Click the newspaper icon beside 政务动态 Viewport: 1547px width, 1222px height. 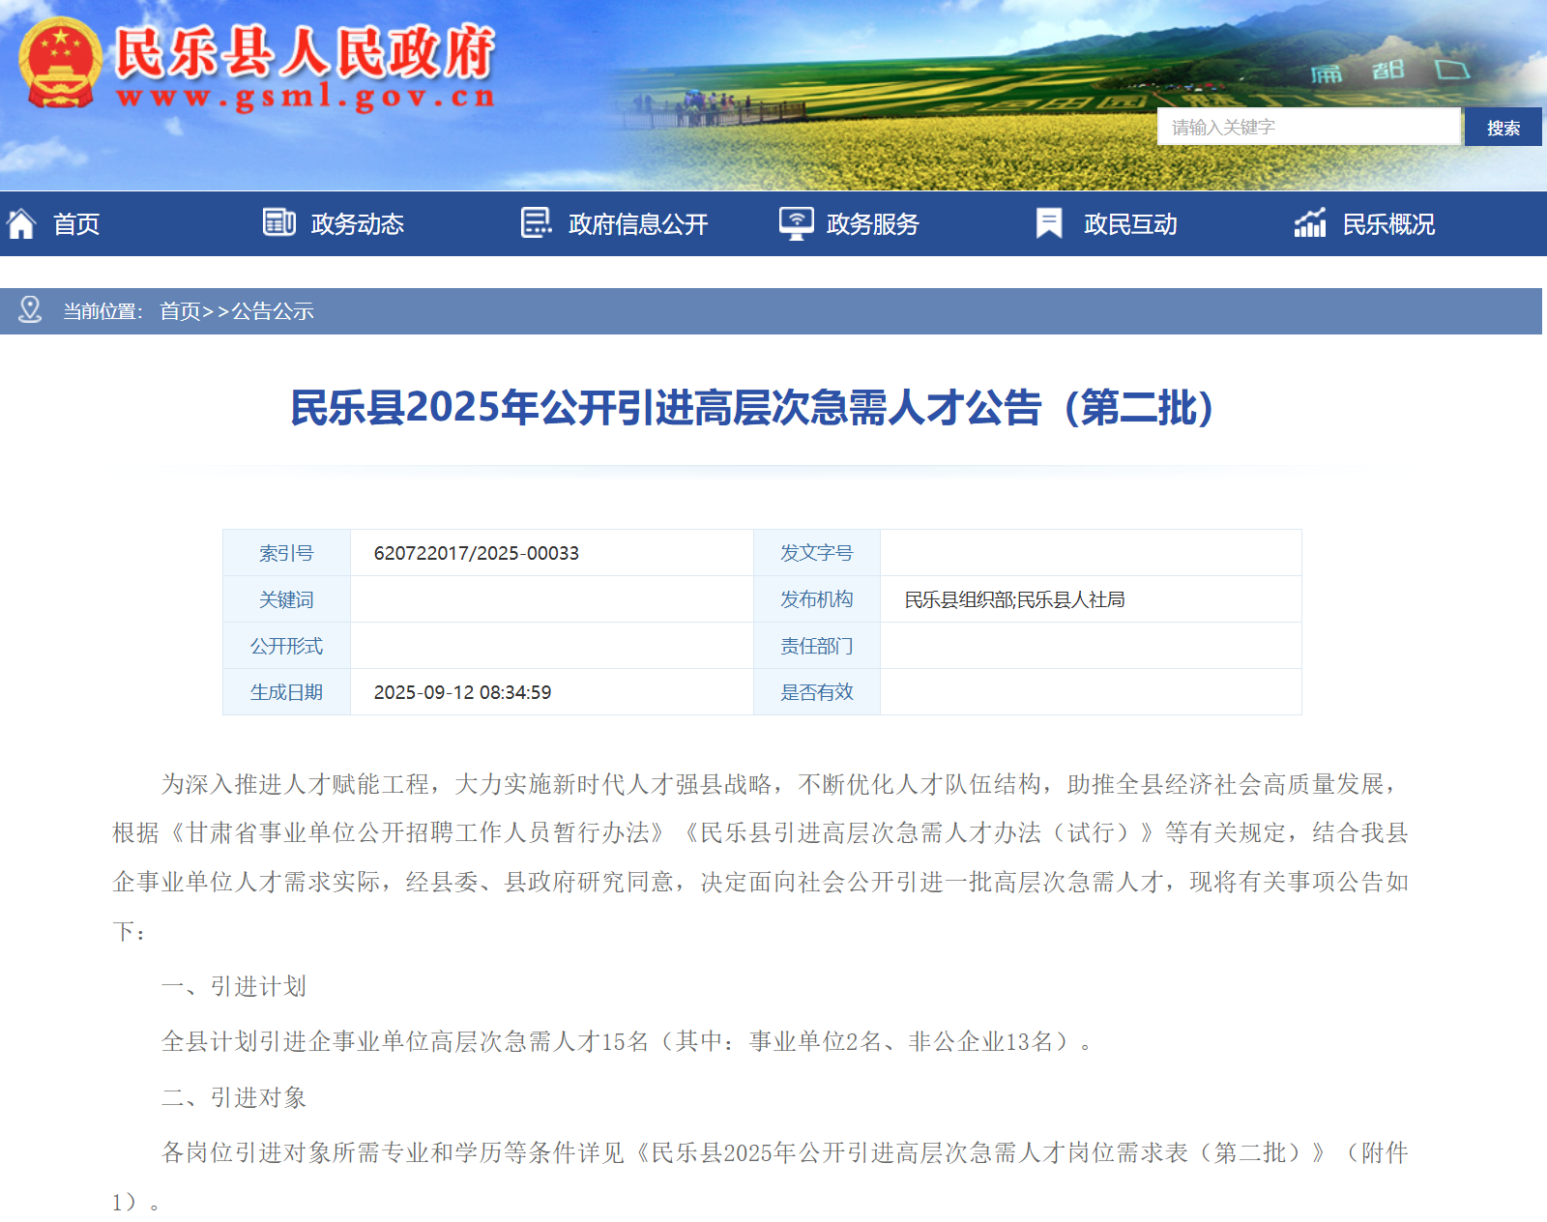[x=278, y=222]
